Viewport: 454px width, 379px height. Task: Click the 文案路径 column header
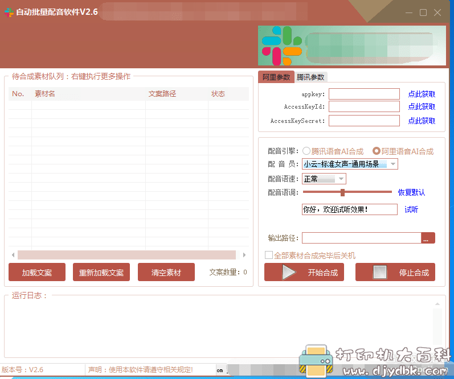tap(177, 94)
